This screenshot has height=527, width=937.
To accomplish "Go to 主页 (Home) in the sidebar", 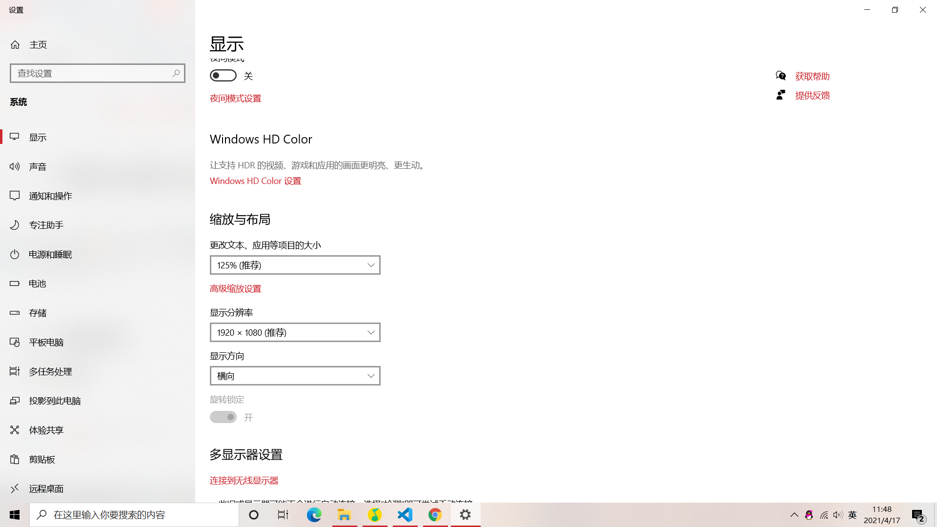I will [x=38, y=44].
